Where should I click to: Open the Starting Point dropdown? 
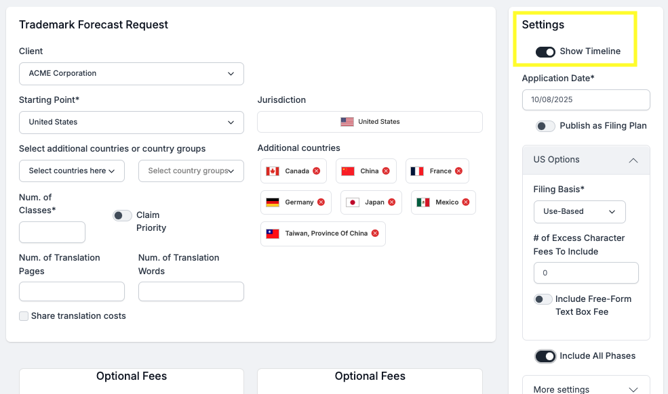(132, 123)
